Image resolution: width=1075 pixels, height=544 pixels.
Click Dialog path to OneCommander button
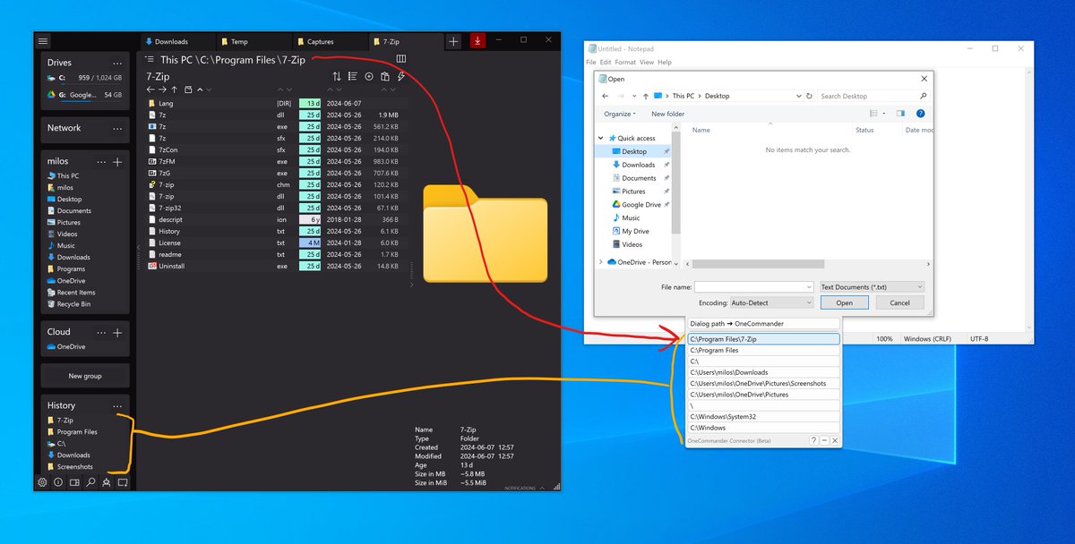tap(764, 323)
